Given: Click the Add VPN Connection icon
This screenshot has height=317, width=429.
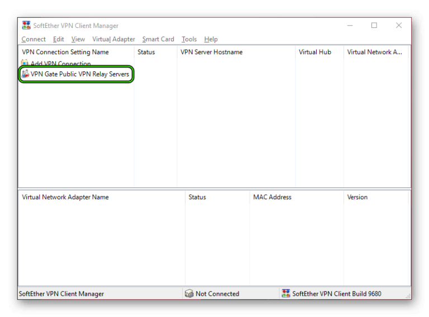Looking at the screenshot, I should pyautogui.click(x=25, y=64).
